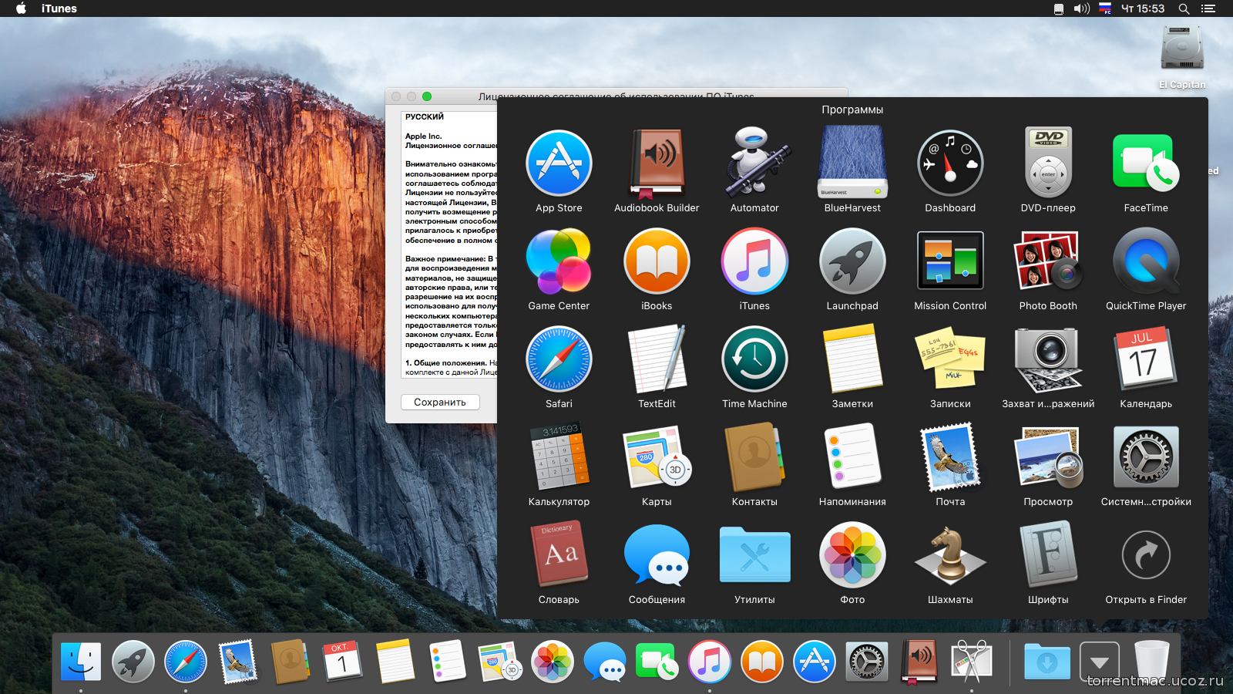Open iTunes in the Programs grid
The height and width of the screenshot is (694, 1233).
(x=754, y=261)
